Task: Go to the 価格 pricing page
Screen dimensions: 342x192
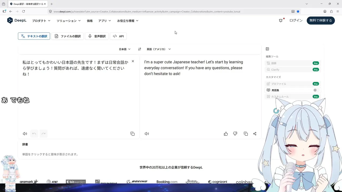Action: [90, 21]
